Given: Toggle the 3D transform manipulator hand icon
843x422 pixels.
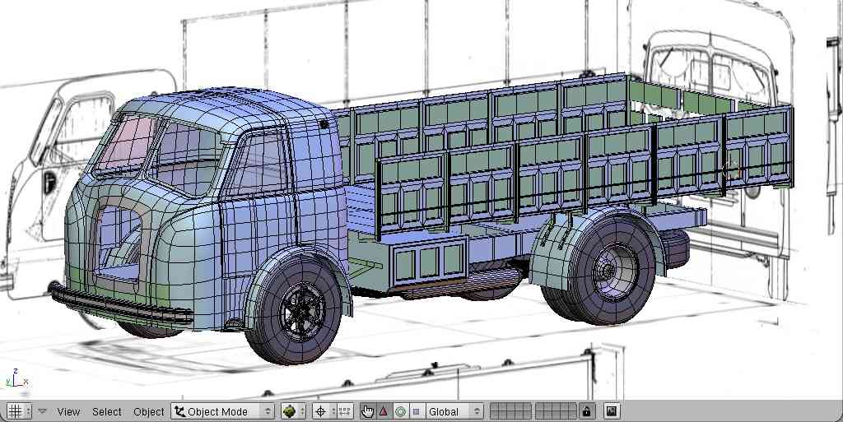Looking at the screenshot, I should 368,412.
